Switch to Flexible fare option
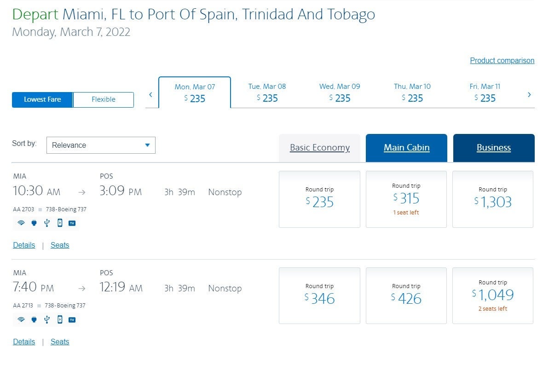This screenshot has width=543, height=365. tap(104, 99)
